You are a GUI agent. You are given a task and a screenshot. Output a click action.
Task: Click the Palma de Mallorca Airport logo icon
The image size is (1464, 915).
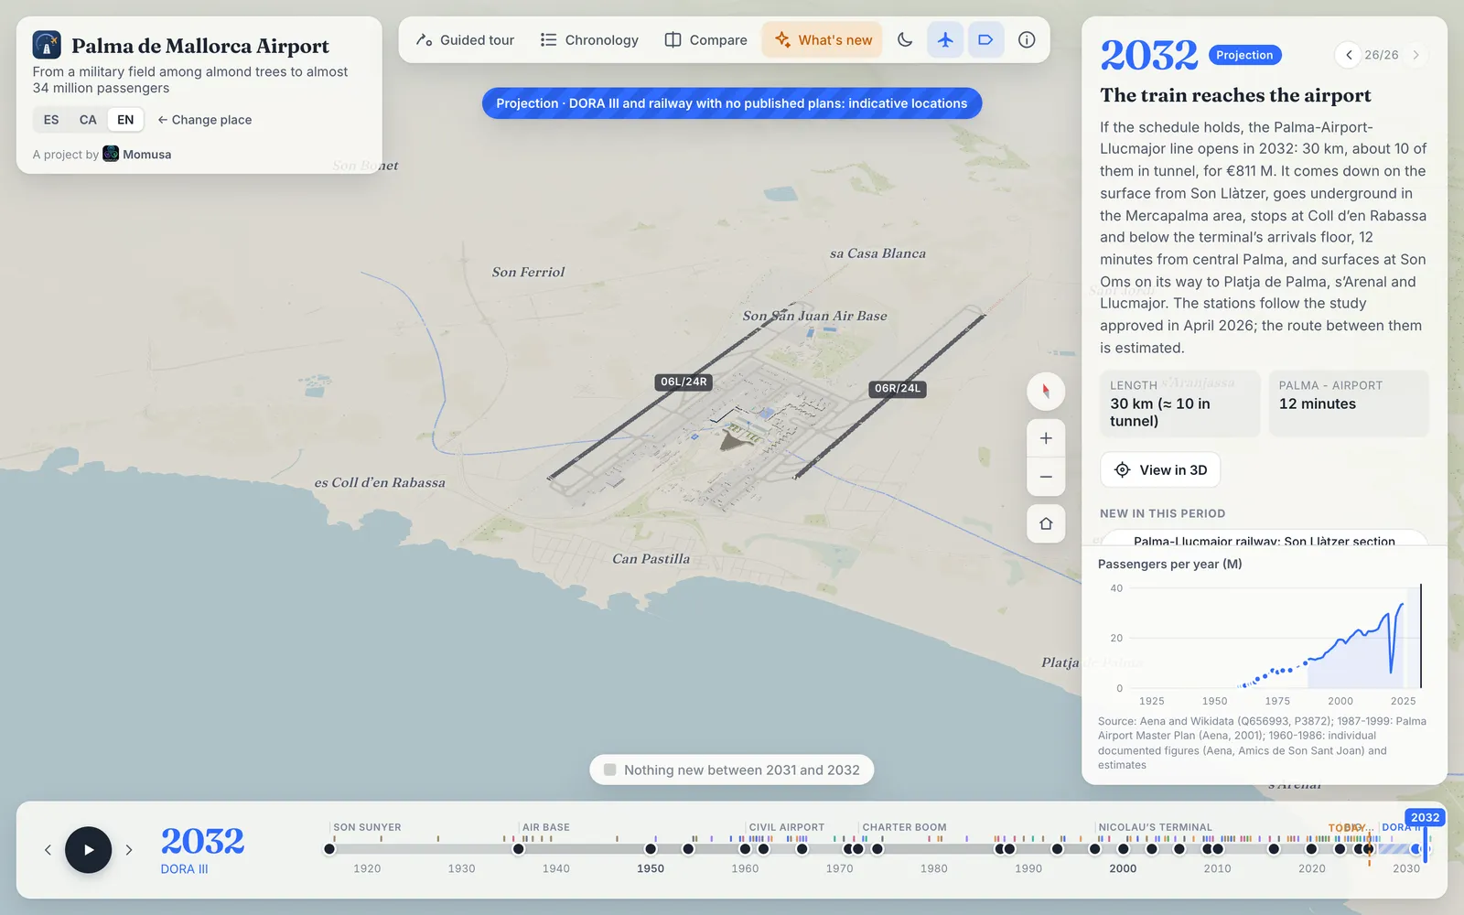[x=47, y=45]
